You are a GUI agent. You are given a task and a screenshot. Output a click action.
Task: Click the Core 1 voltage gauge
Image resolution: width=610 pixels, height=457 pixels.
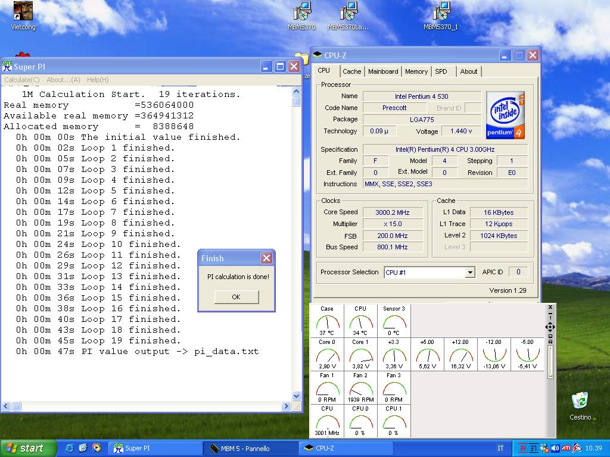(360, 355)
